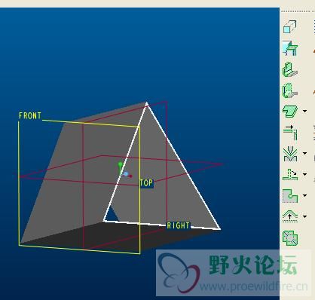The height and width of the screenshot is (300, 315).
Task: Select the RIGHT datum plane label
Action: point(179,225)
